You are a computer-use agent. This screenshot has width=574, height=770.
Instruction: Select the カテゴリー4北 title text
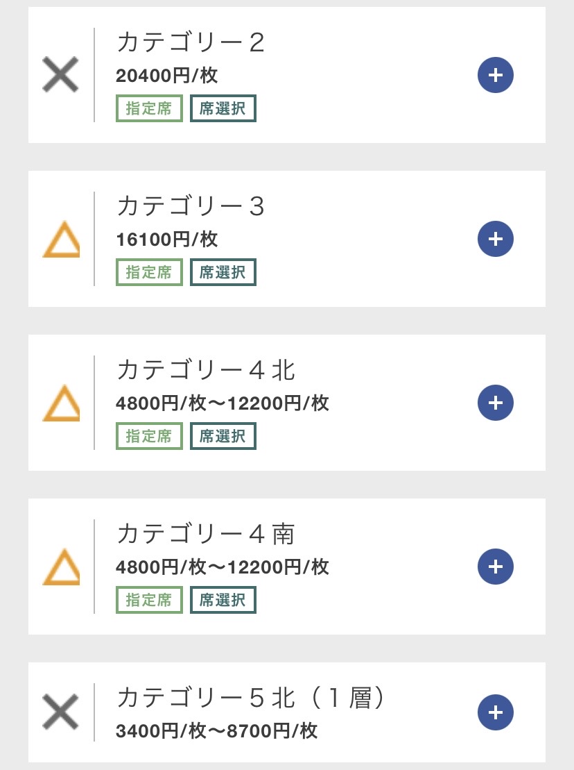(206, 371)
